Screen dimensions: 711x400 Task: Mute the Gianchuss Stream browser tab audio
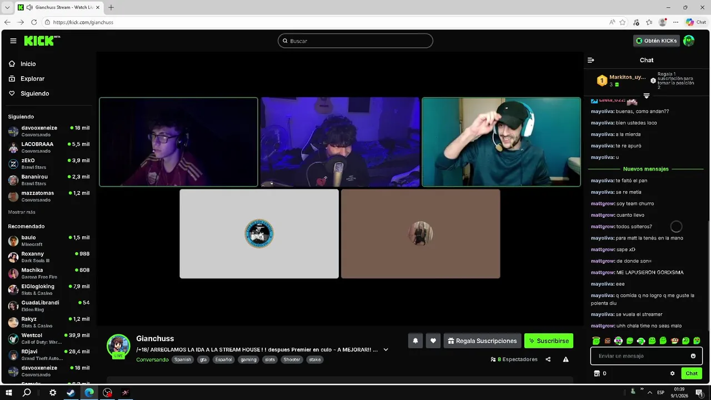click(x=29, y=7)
